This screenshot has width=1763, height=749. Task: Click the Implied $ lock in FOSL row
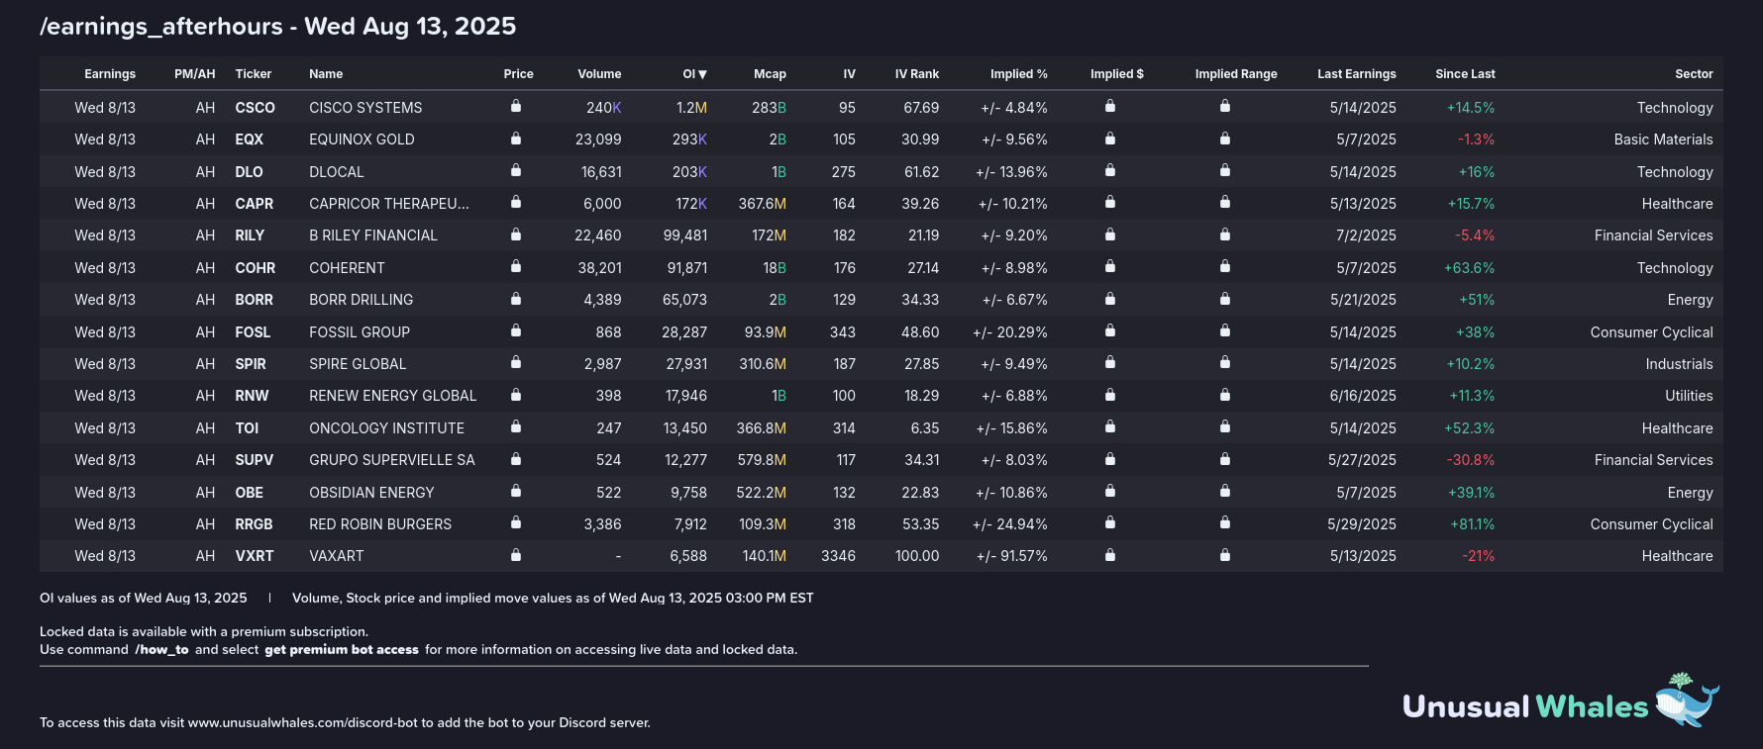(x=1110, y=330)
